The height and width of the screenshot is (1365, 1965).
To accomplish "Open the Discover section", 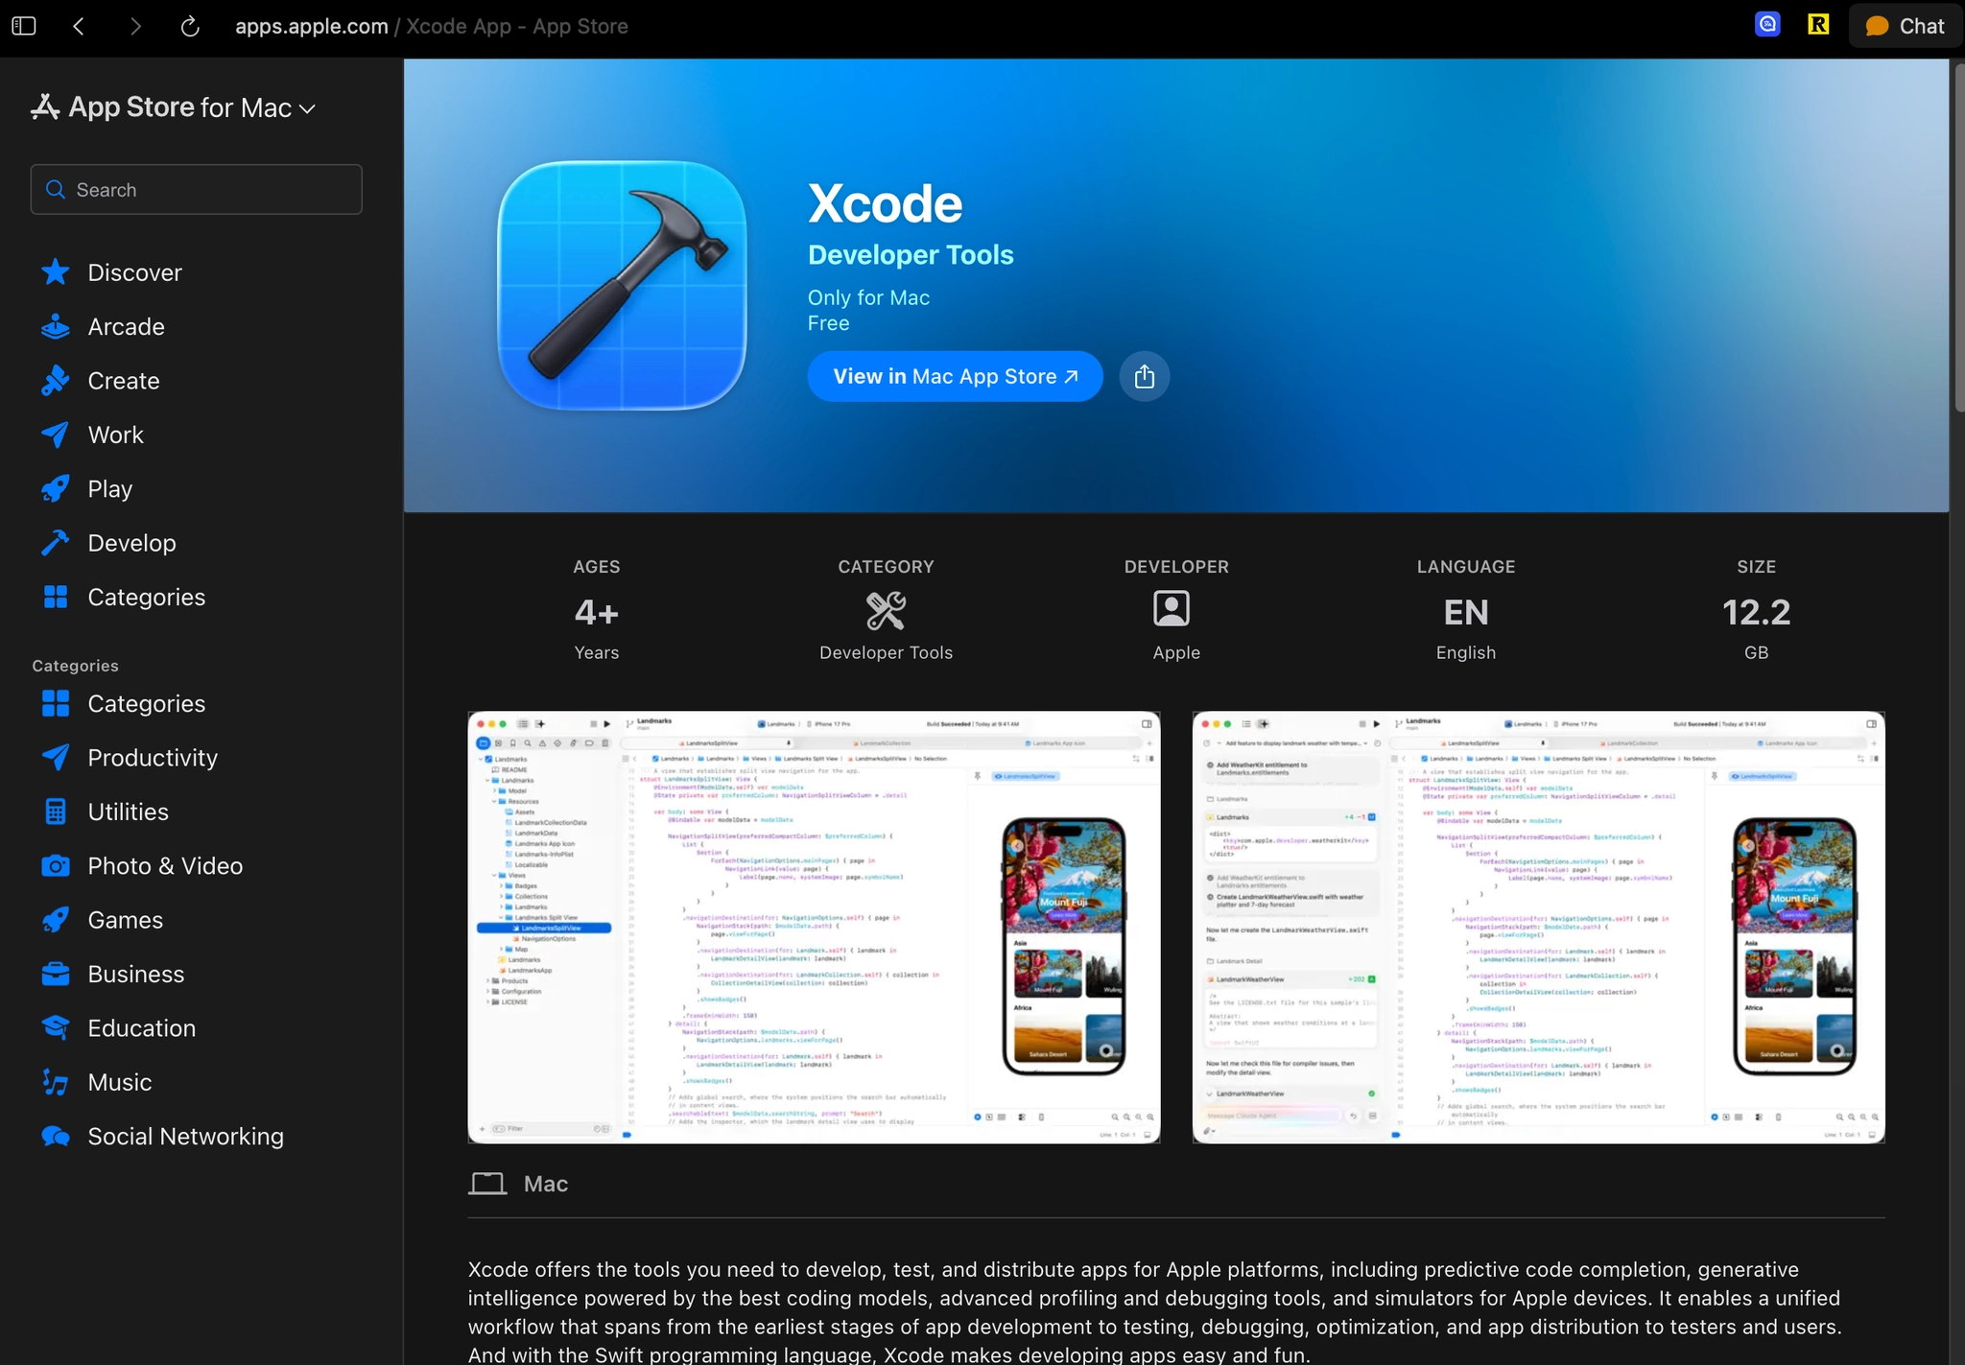I will coord(134,272).
